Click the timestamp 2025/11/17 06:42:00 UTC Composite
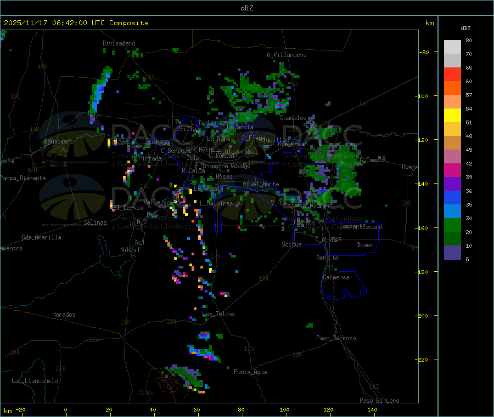 point(76,23)
